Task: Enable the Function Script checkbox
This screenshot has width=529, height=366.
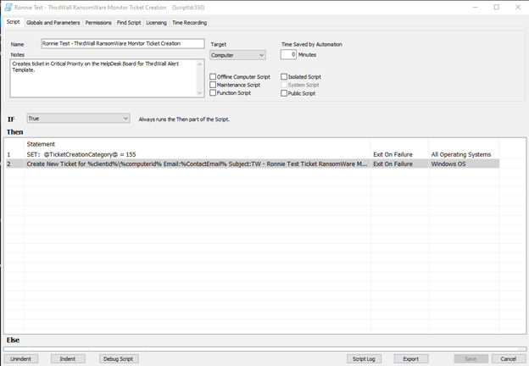Action: point(213,92)
